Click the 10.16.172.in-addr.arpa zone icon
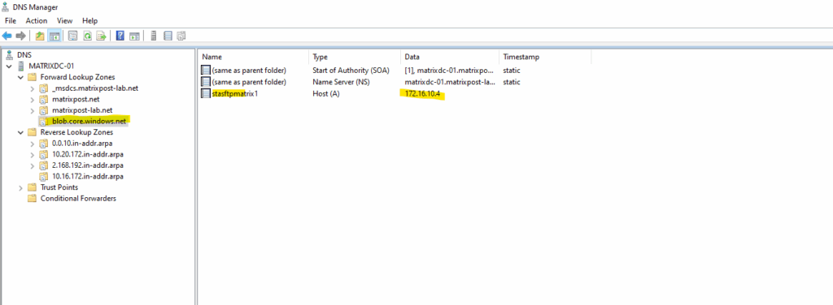The width and height of the screenshot is (833, 305). pos(44,176)
